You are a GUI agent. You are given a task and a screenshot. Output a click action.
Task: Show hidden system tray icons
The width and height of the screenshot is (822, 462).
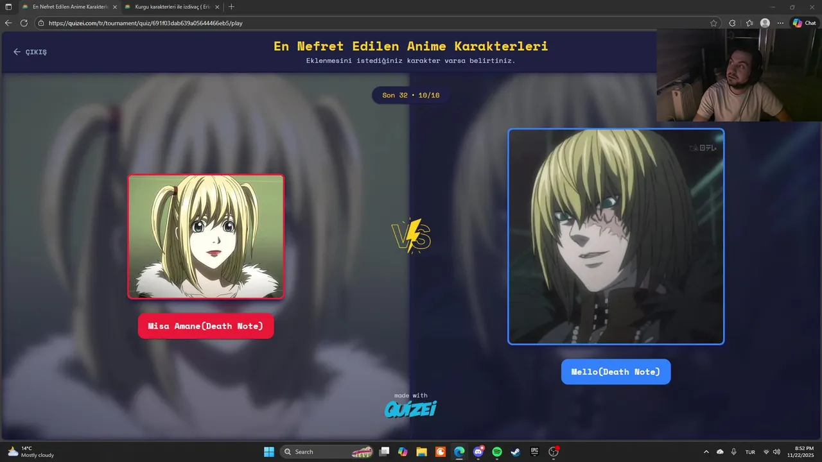tap(706, 452)
